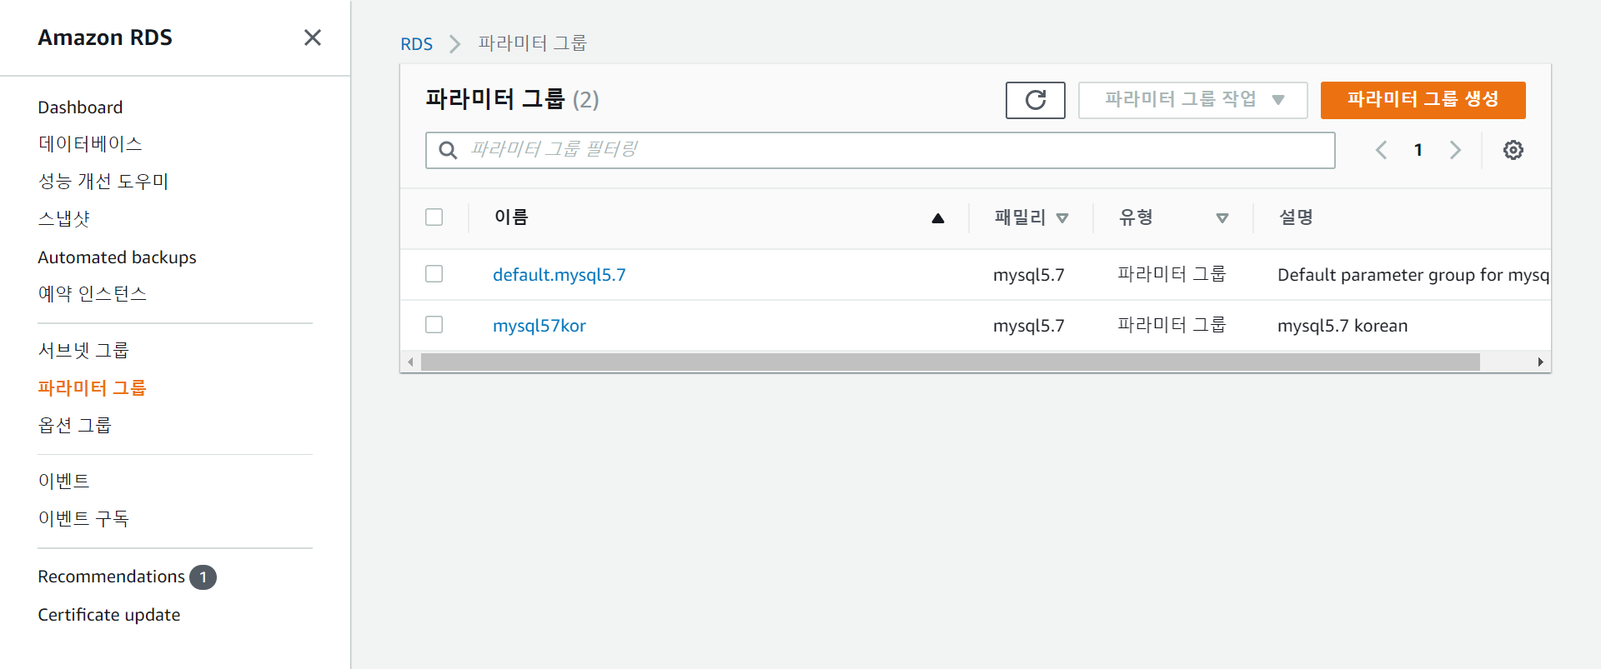Click the horizontal scrollbar thumb

point(950,362)
